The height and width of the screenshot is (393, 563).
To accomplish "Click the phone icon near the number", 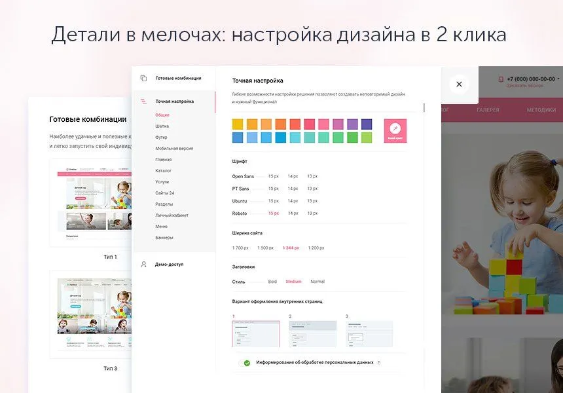I will (x=501, y=79).
